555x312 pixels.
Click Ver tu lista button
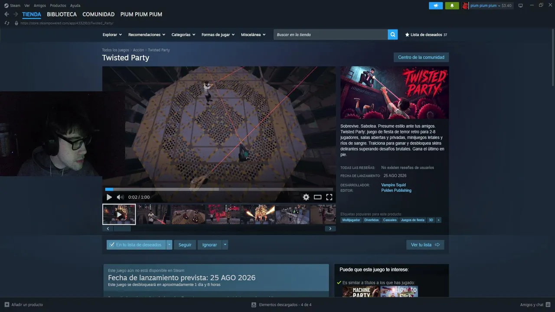[x=425, y=245]
